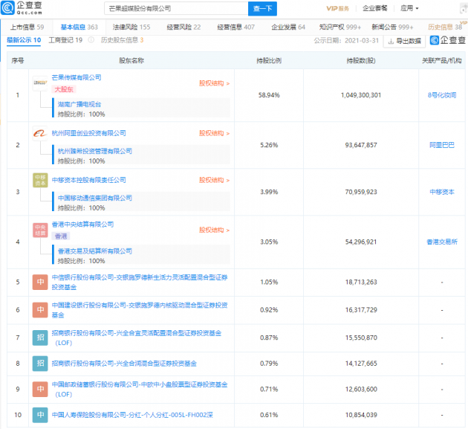Open the 阿里巴巴 related organization link
Viewport: 468px width, 429px height.
443,146
